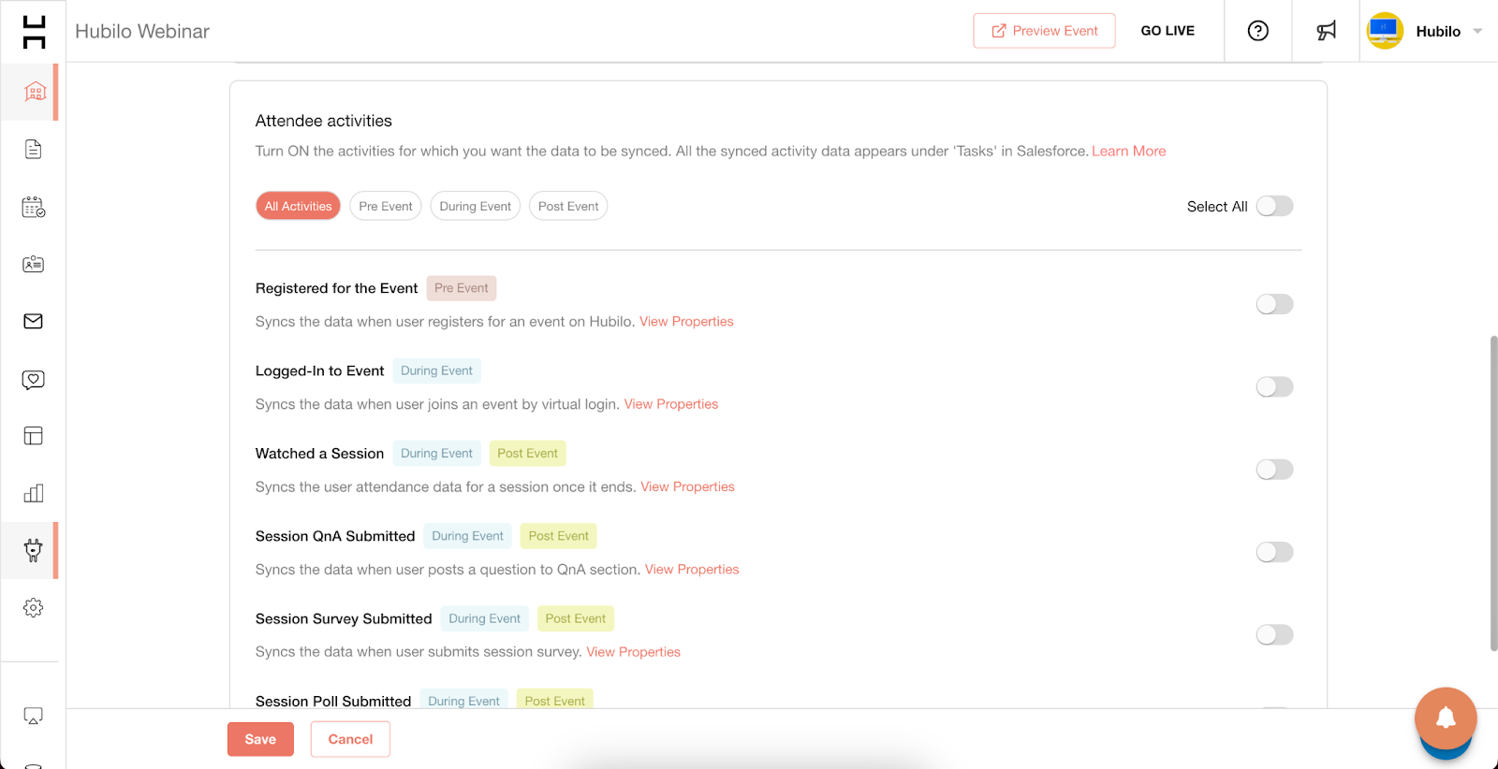Click the orange notification bell button
Image resolution: width=1498 pixels, height=769 pixels.
click(1446, 718)
